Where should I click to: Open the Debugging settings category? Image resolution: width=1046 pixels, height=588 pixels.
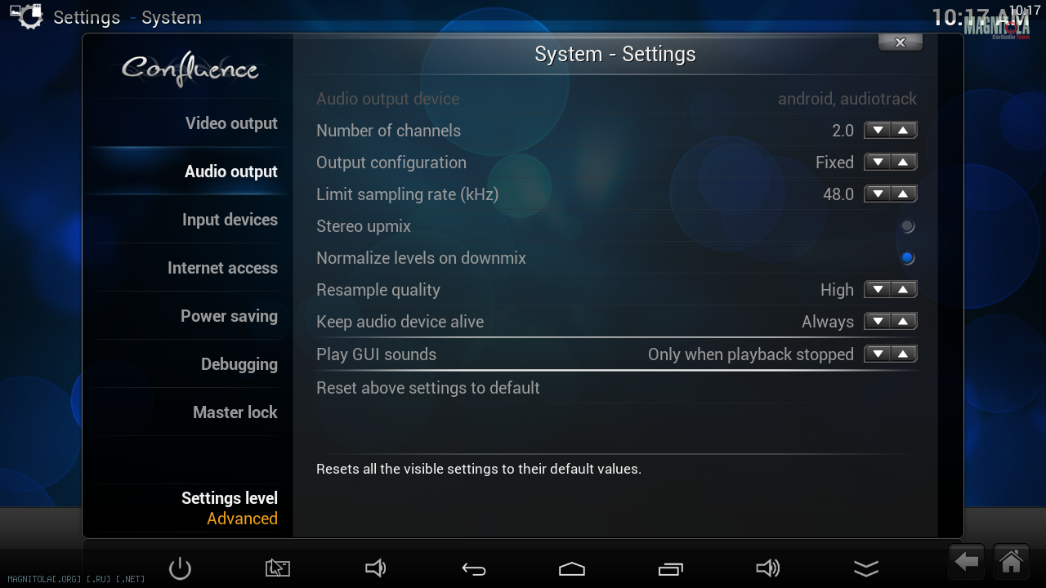[239, 364]
